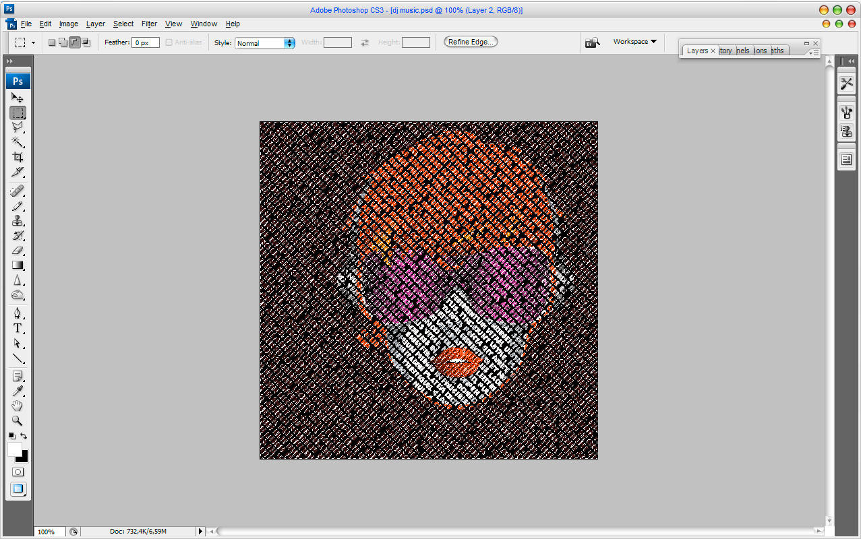The width and height of the screenshot is (861, 539).
Task: Expand the Workspace dropdown menu
Action: point(634,42)
